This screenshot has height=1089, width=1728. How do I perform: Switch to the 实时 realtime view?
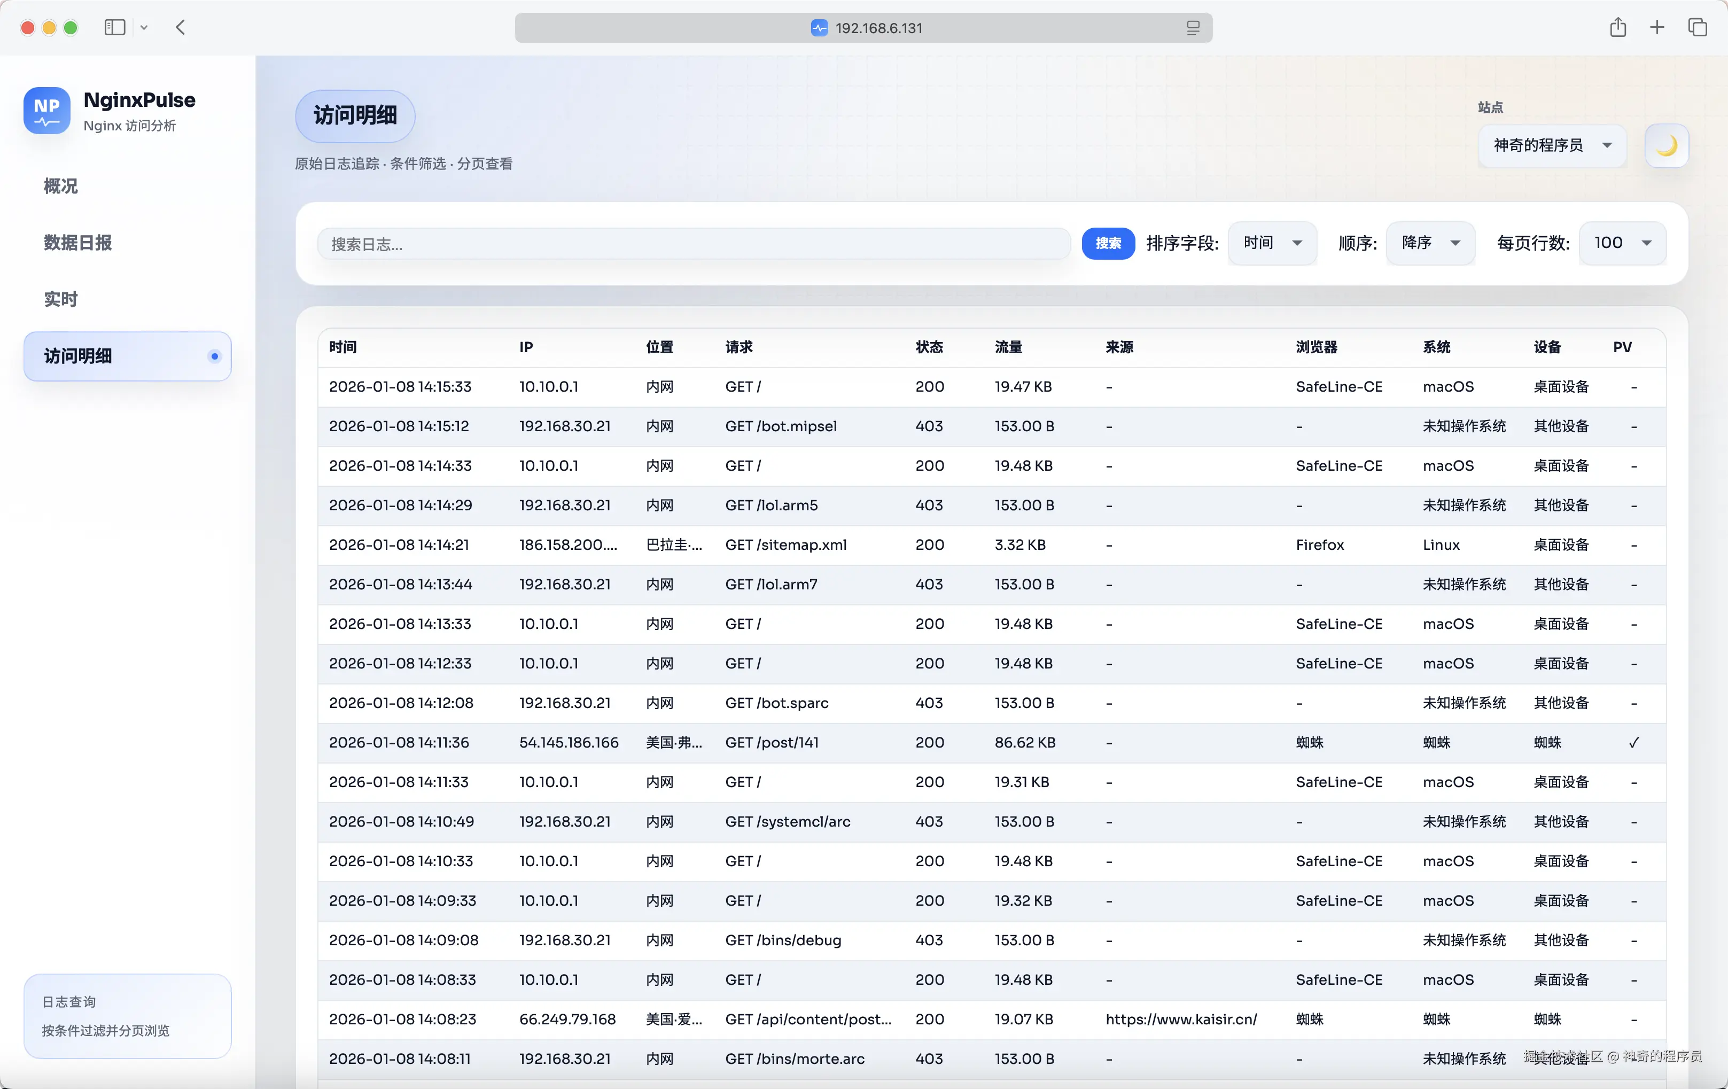pyautogui.click(x=61, y=299)
